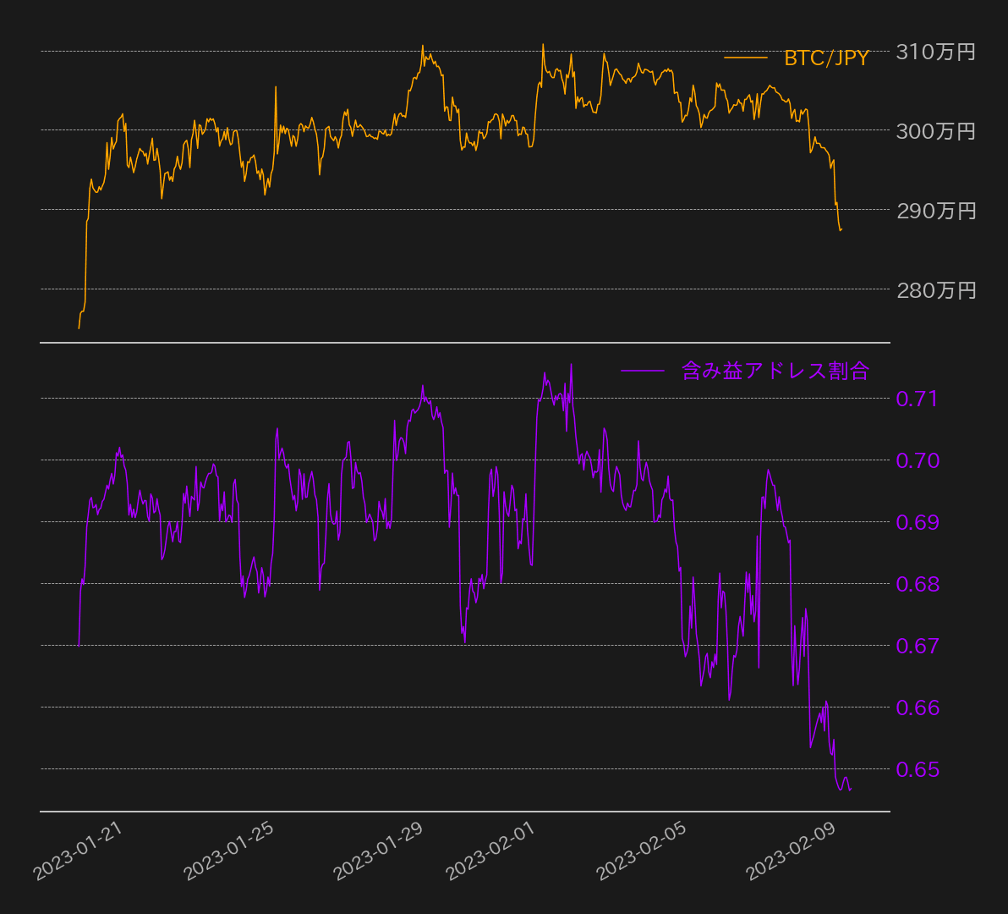Select the 2023-02-01 date tick label

tap(493, 851)
